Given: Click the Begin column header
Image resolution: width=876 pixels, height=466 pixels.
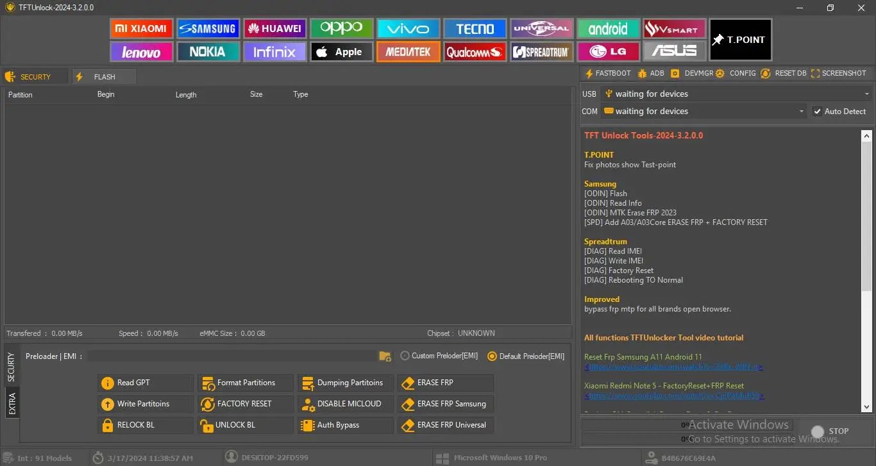Looking at the screenshot, I should 106,94.
